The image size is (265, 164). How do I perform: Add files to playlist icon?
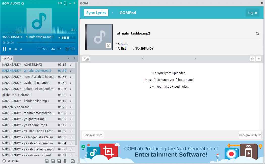47,161
